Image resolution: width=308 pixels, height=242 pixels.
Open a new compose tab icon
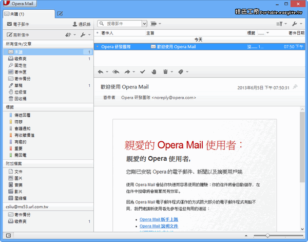click(x=60, y=14)
